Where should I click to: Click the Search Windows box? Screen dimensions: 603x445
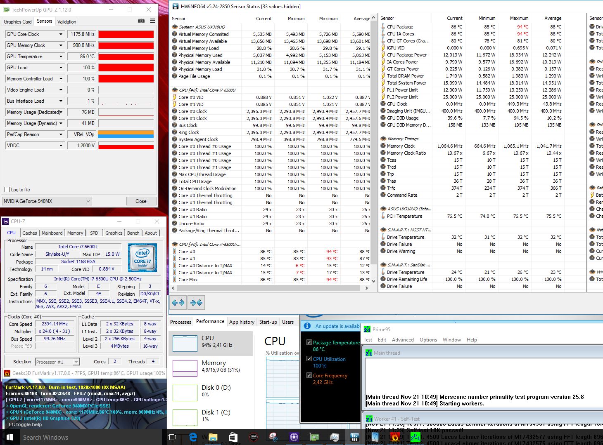91,437
